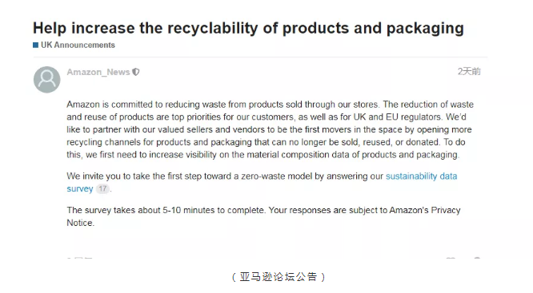Image resolution: width=533 pixels, height=293 pixels.
Task: Click the moderator shield beside Amazon_News
Action: 135,72
